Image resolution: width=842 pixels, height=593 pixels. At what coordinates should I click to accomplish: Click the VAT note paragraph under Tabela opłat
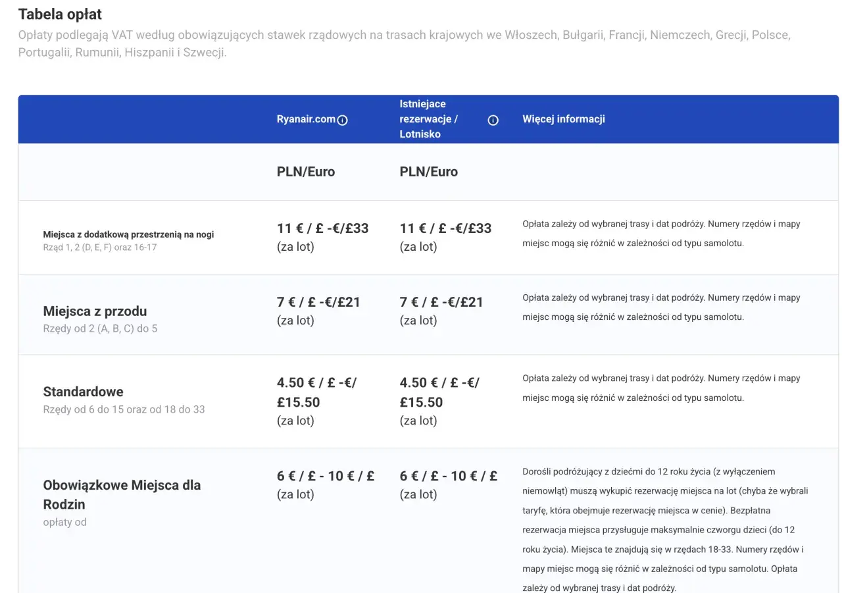click(404, 43)
